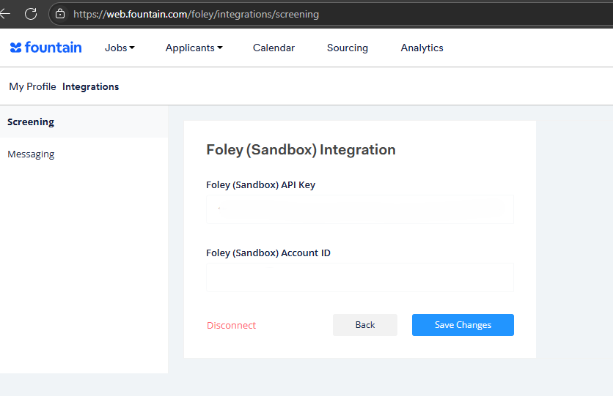Reload the page with refresh icon

click(x=31, y=14)
